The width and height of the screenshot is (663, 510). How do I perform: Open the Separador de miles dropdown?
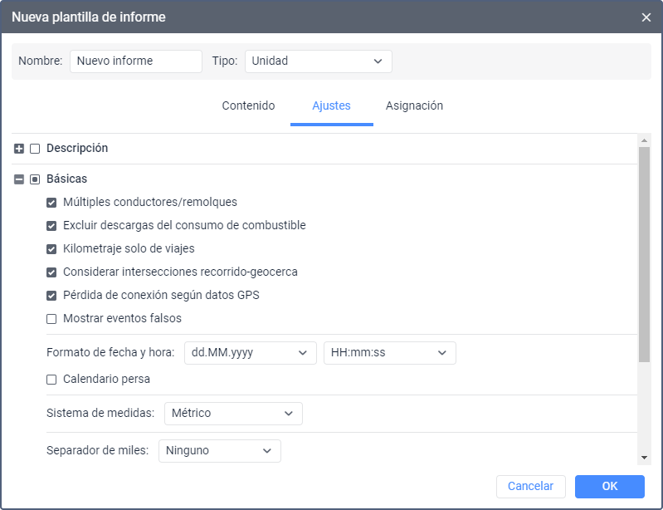[219, 451]
